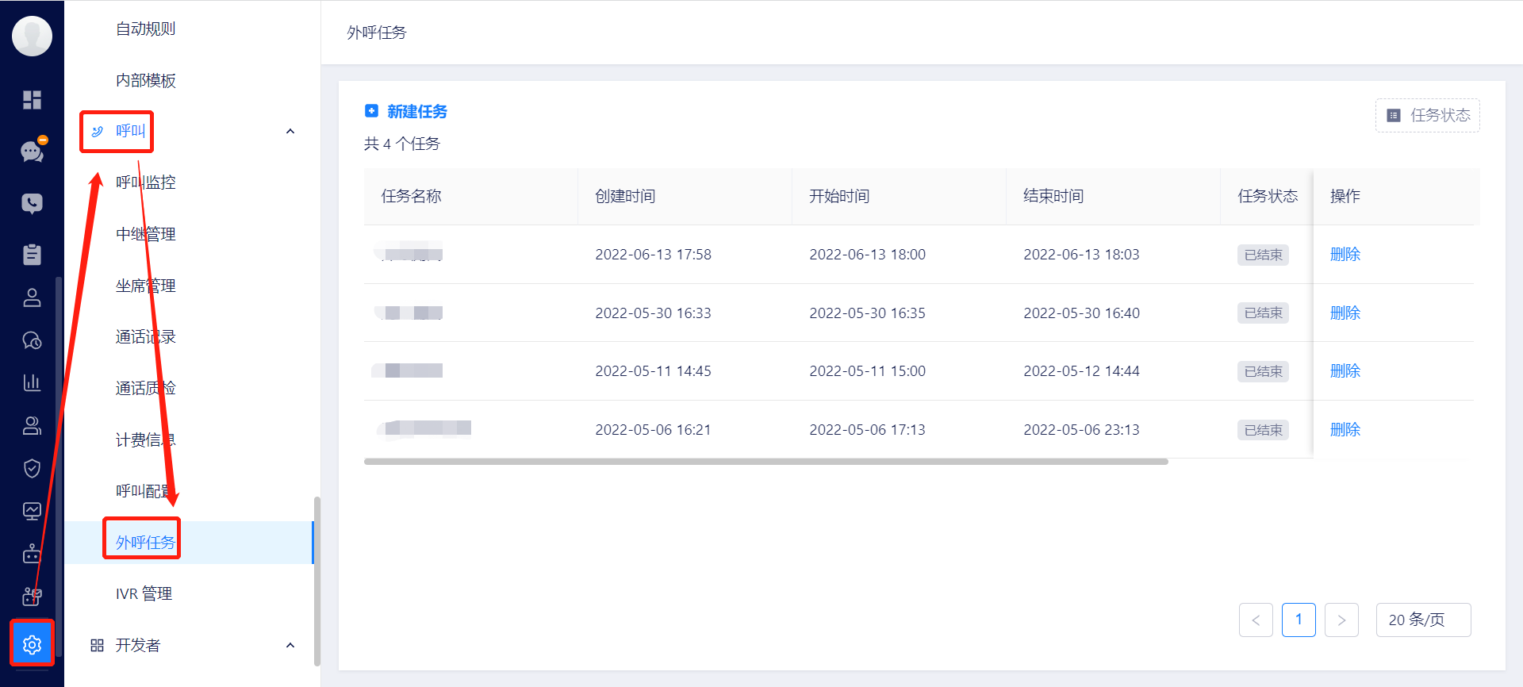Open 通话记录 menu item
Screen dimensions: 1523x687
(145, 337)
